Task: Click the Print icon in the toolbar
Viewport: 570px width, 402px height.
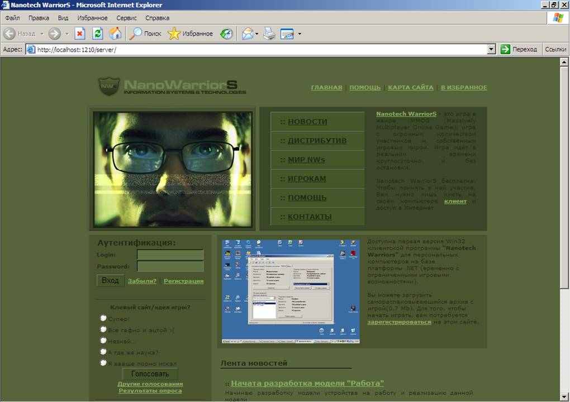Action: [x=269, y=33]
